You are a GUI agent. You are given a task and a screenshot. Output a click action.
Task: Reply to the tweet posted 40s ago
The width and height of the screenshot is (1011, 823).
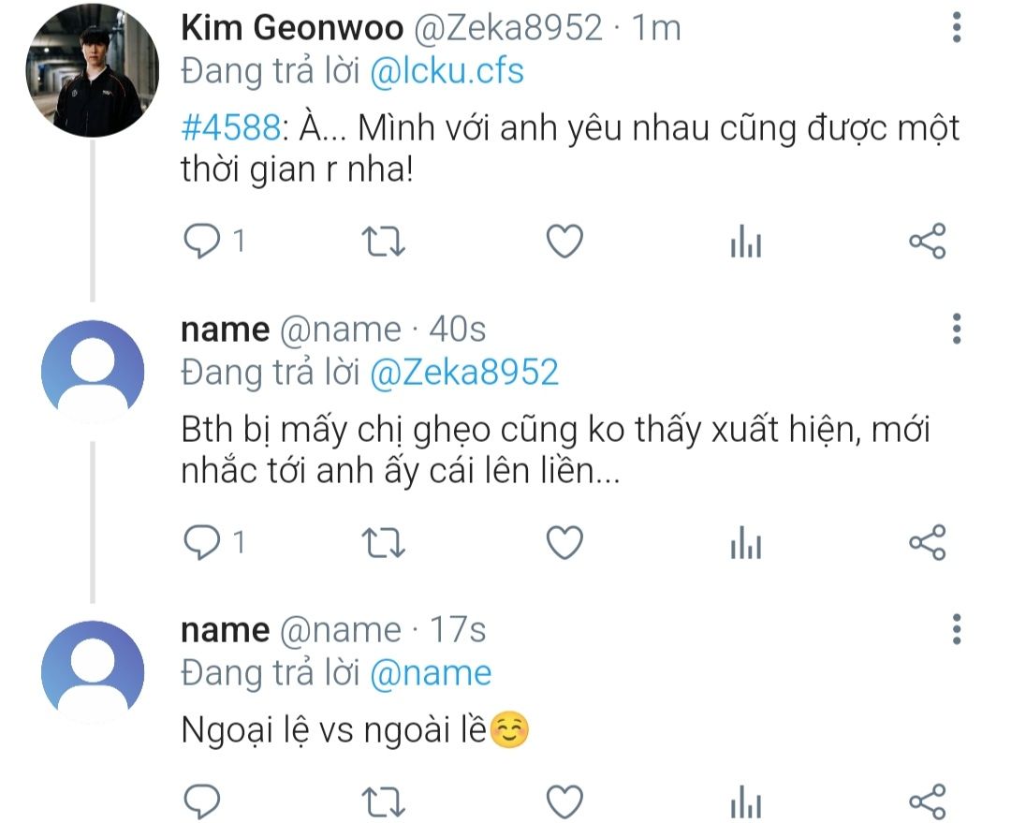click(200, 542)
